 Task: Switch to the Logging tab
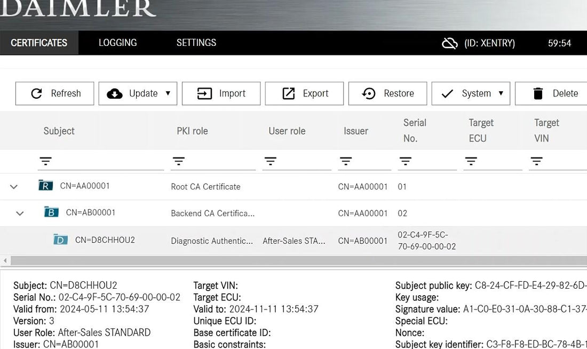(x=117, y=43)
